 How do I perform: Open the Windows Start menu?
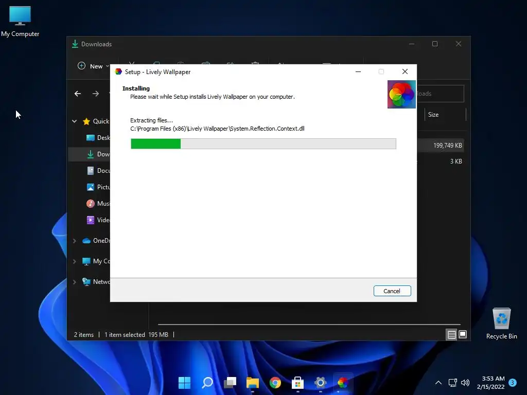(184, 383)
